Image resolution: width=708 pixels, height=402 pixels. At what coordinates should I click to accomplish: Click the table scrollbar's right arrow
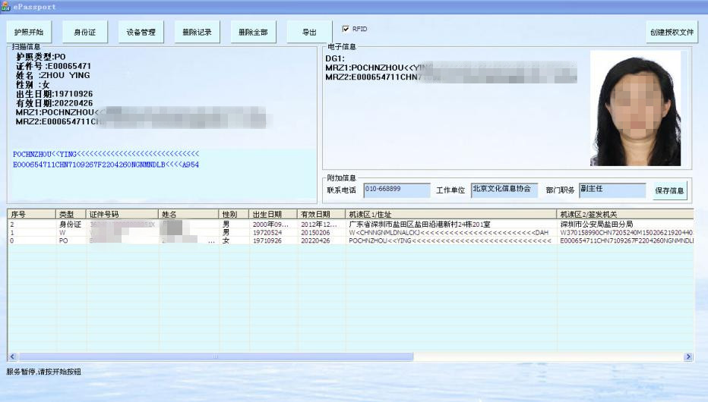click(x=688, y=356)
